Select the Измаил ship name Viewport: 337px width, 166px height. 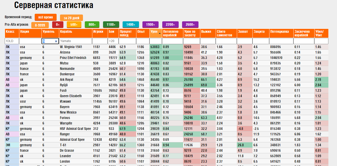(x=66, y=101)
